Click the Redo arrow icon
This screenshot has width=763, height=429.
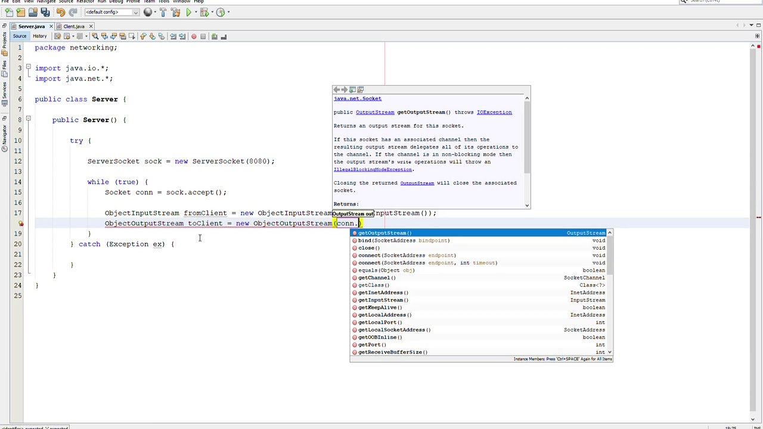click(73, 12)
